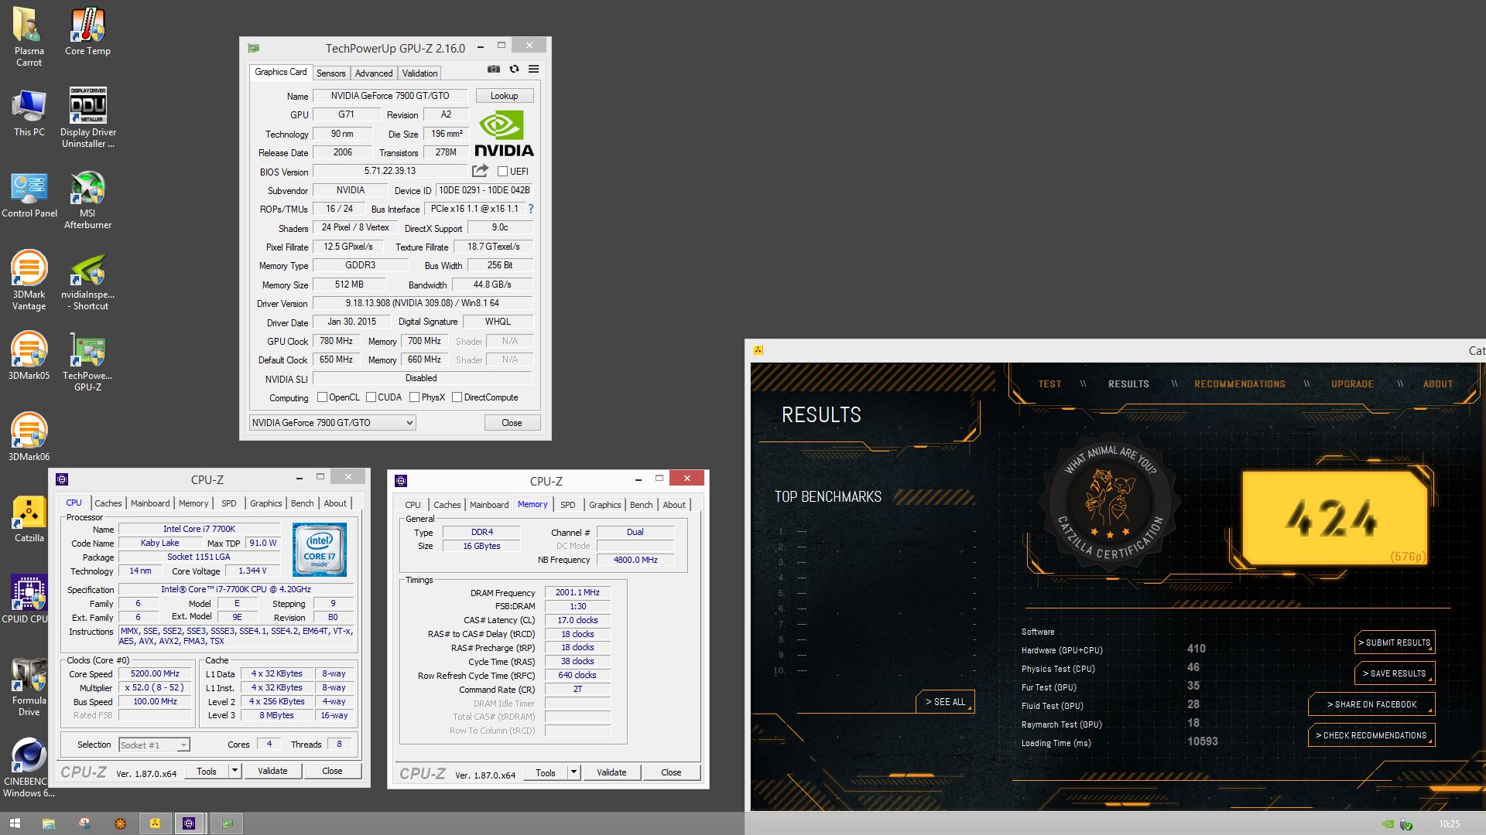Click the Intel Core i7 logo in CPU-Z
1486x835 pixels.
(319, 550)
